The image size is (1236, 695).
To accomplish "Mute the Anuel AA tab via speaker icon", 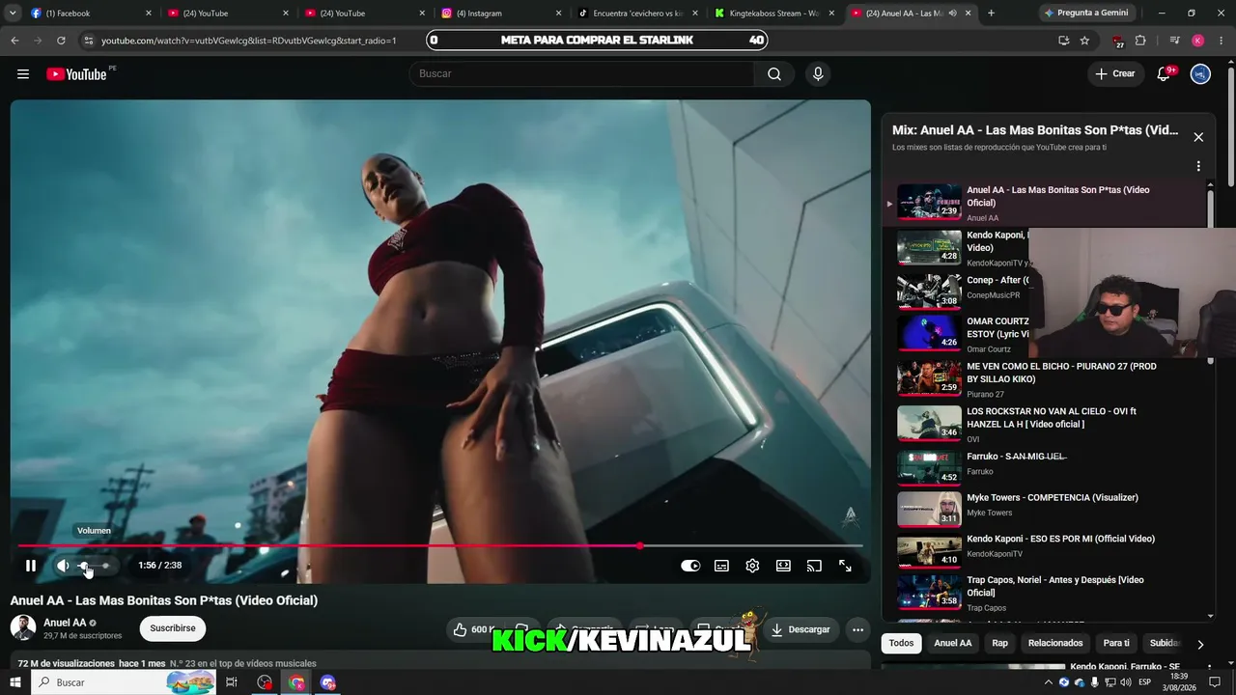I will pos(953,14).
